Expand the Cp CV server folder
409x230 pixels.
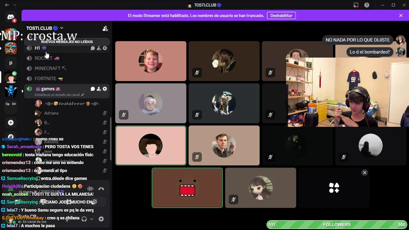(11, 104)
